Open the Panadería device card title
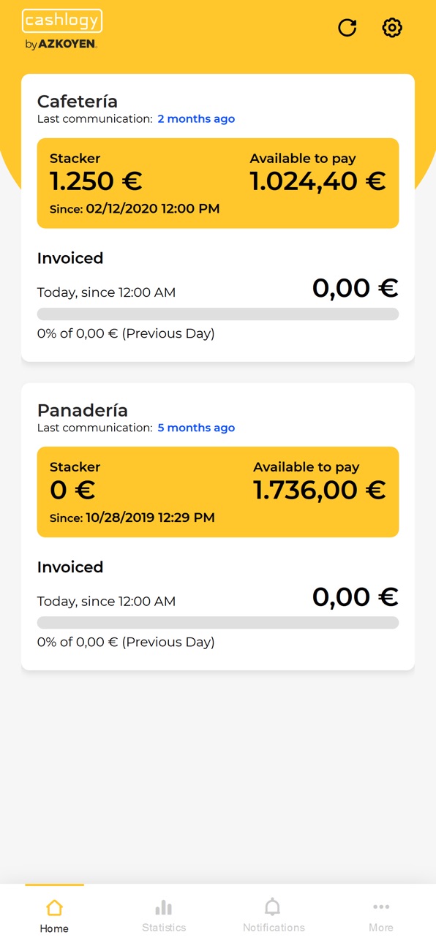The image size is (436, 943). click(83, 410)
